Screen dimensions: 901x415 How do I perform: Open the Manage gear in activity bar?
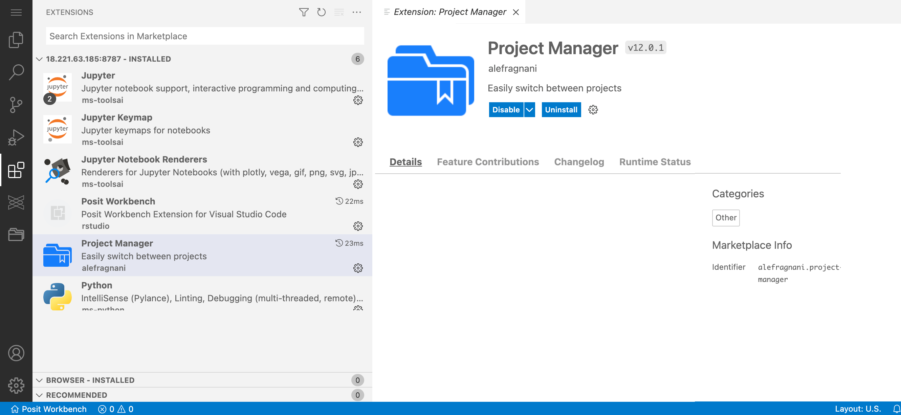(x=16, y=385)
